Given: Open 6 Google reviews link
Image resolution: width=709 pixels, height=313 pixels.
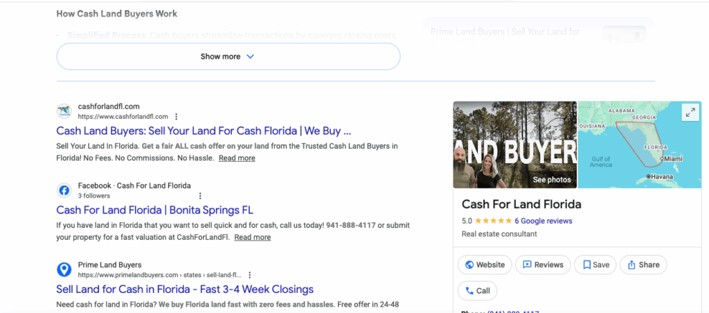Looking at the screenshot, I should coord(543,221).
